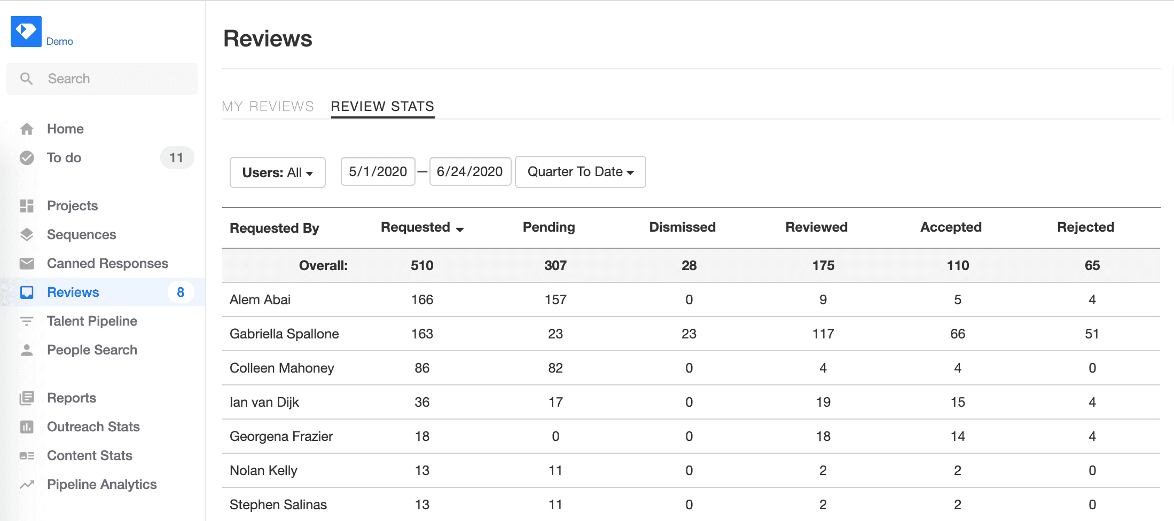The width and height of the screenshot is (1174, 521).
Task: Click the Outreach Stats bar chart icon
Action: pyautogui.click(x=27, y=427)
